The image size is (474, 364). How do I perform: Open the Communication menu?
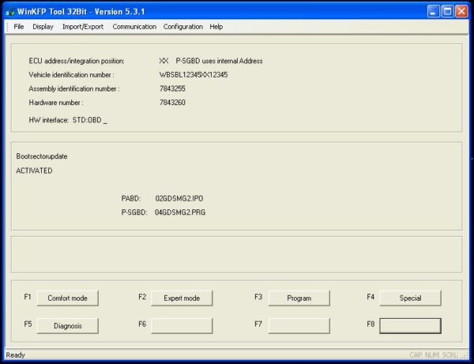134,27
